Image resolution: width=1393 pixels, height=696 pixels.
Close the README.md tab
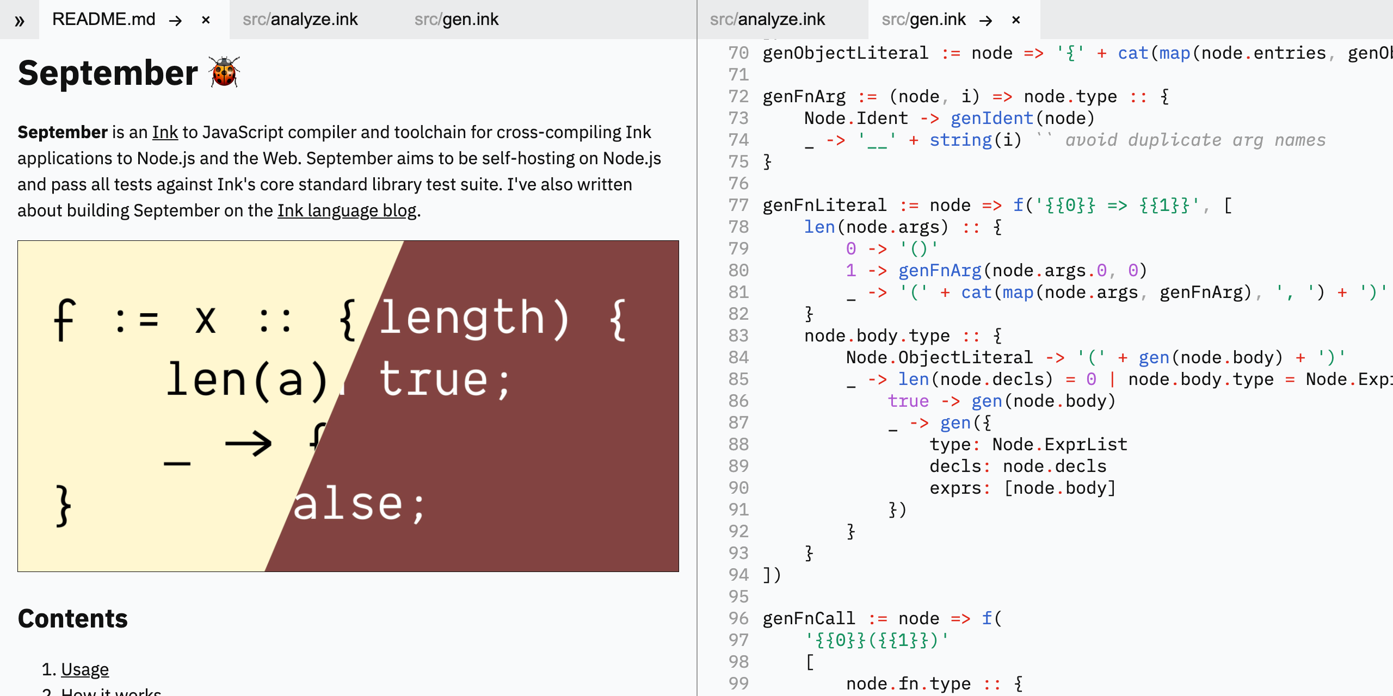(206, 21)
